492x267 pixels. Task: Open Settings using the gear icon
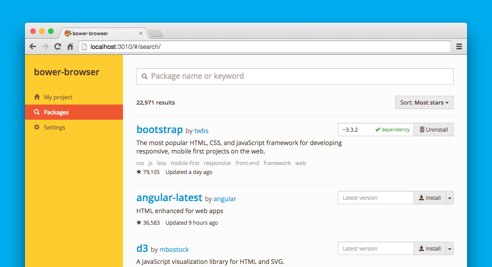click(37, 127)
